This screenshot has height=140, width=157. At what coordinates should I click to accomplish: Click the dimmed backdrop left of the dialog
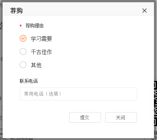click(x=1, y=75)
